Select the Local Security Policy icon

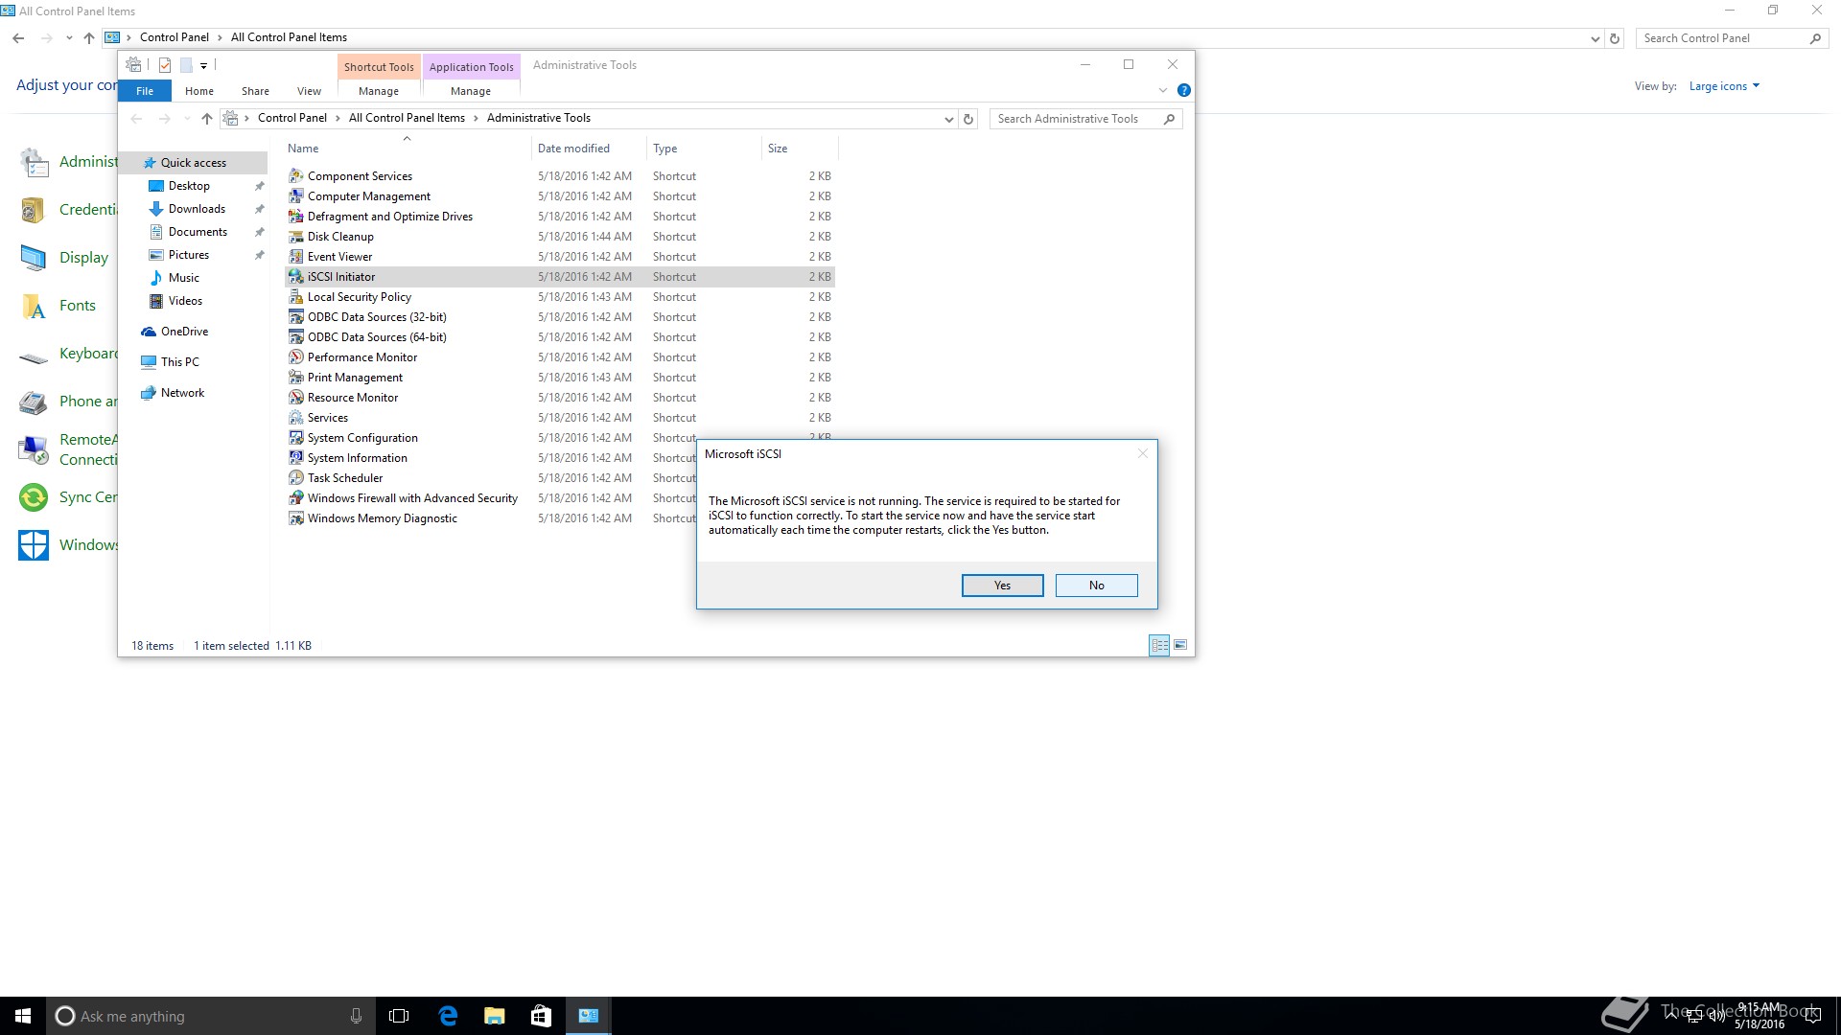pos(296,297)
